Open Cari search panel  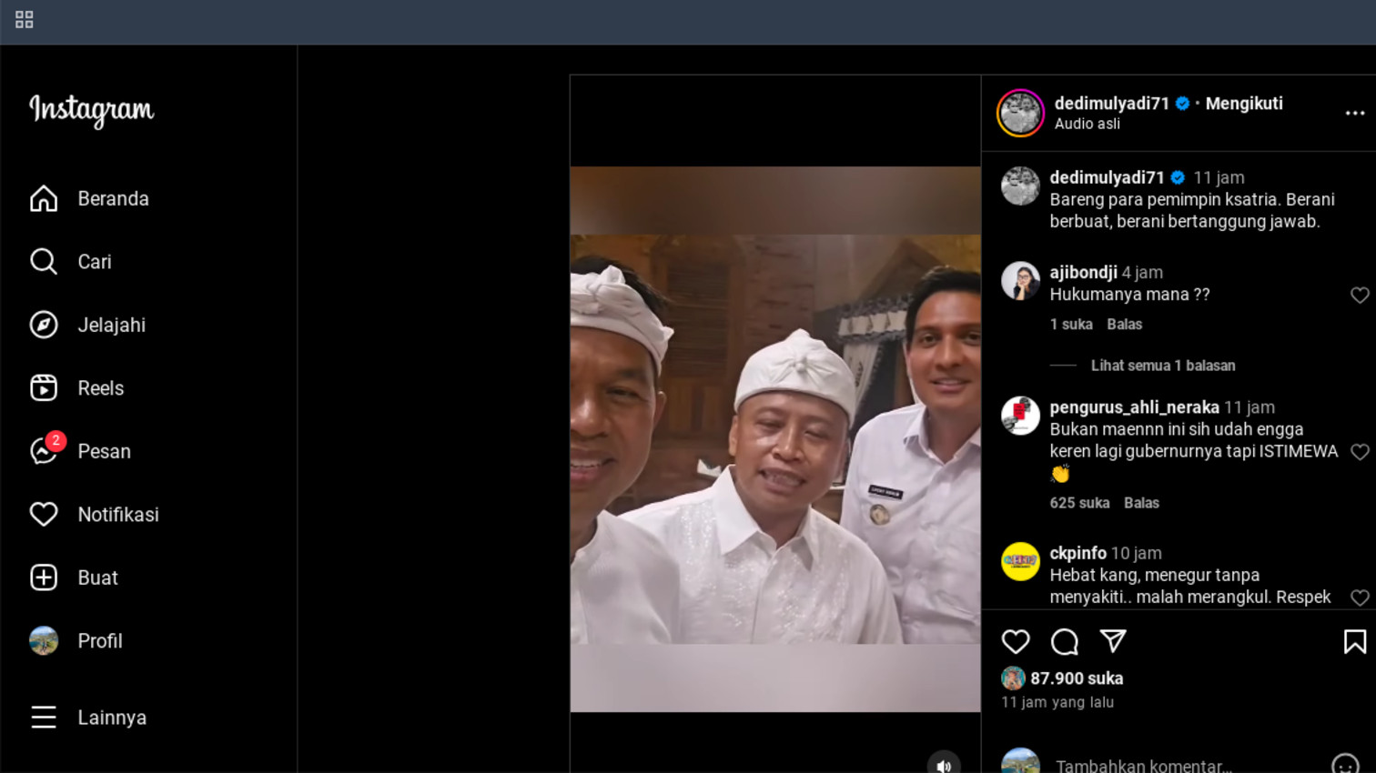coord(70,262)
